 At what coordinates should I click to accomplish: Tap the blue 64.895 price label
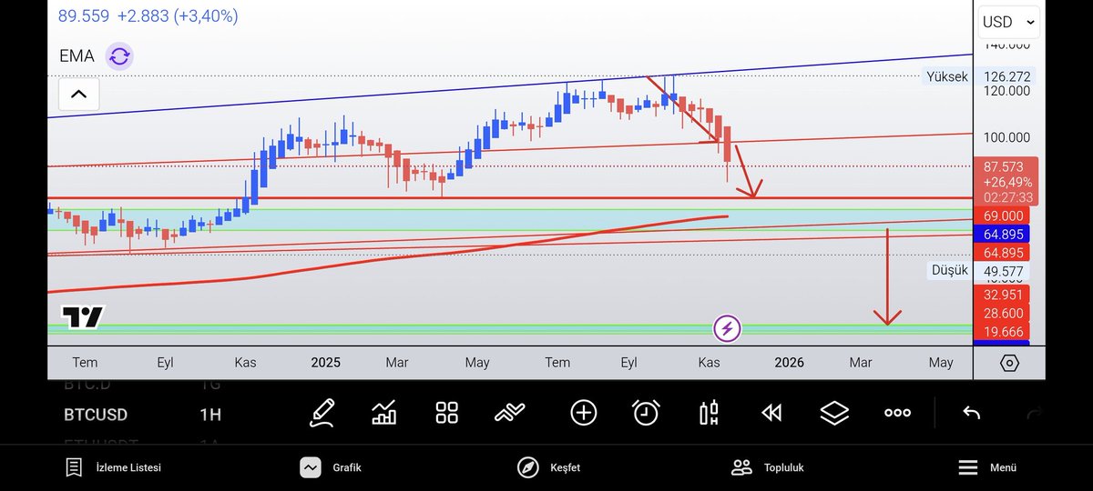pyautogui.click(x=1003, y=234)
